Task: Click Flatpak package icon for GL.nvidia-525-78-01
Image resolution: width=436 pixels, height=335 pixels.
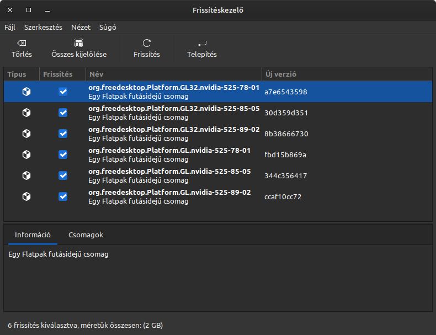Action: (x=26, y=155)
